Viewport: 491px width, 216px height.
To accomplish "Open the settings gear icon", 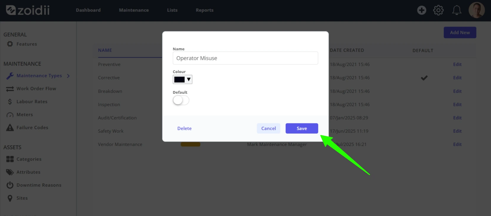I will click(438, 10).
